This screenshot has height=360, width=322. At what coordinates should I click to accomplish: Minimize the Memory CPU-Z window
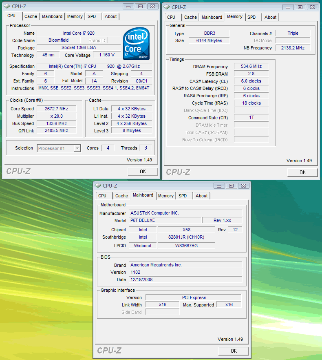click(x=289, y=7)
